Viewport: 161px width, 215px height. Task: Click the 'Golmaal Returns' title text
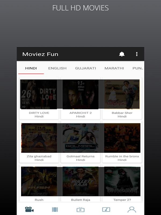(80, 156)
